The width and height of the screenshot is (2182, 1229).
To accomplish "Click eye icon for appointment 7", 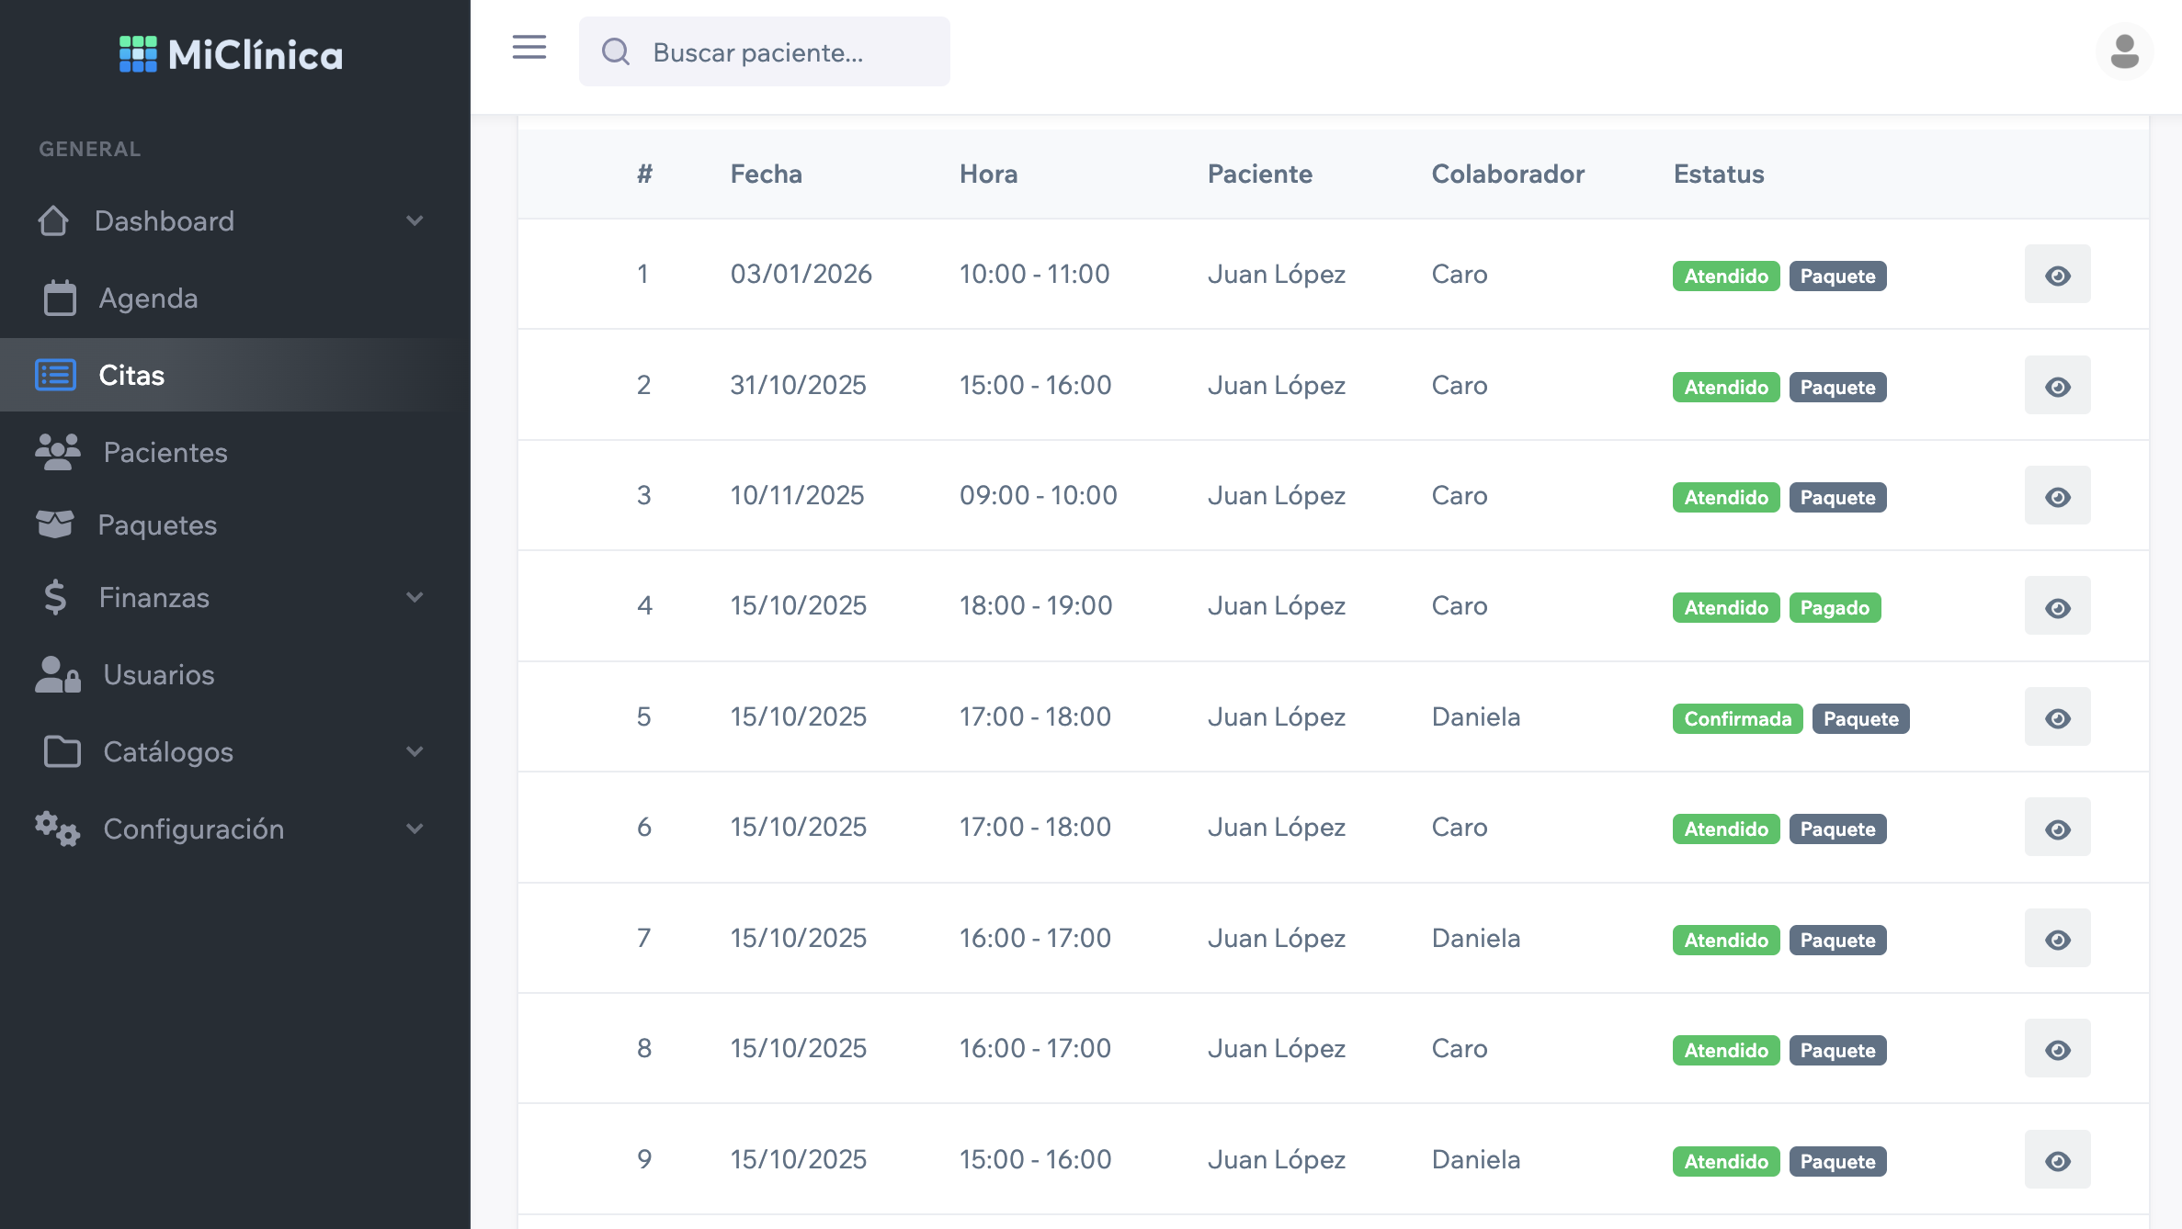I will [2057, 939].
